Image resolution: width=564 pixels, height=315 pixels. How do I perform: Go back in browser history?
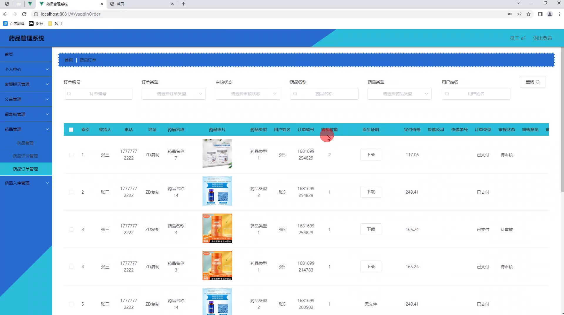tap(5, 14)
